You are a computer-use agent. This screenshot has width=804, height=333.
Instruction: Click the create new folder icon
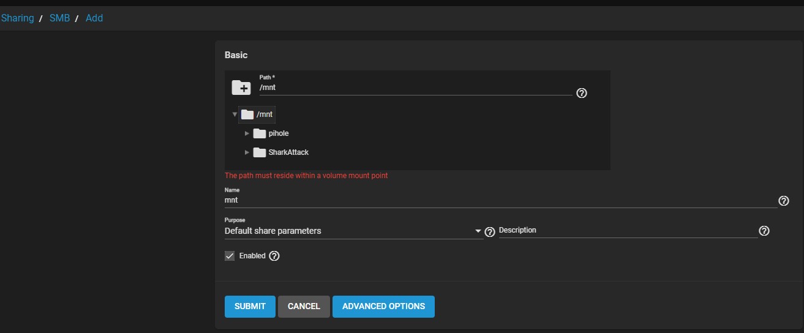(x=241, y=88)
